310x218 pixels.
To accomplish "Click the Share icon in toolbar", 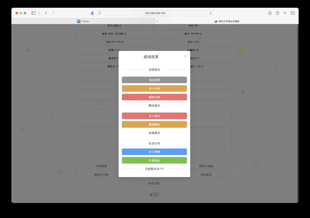I will [x=278, y=13].
